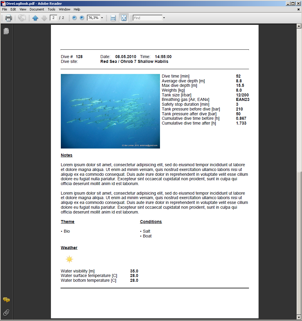Image resolution: width=302 pixels, height=321 pixels.
Task: Toggle the Fit One Full Page icon
Action: [124, 18]
